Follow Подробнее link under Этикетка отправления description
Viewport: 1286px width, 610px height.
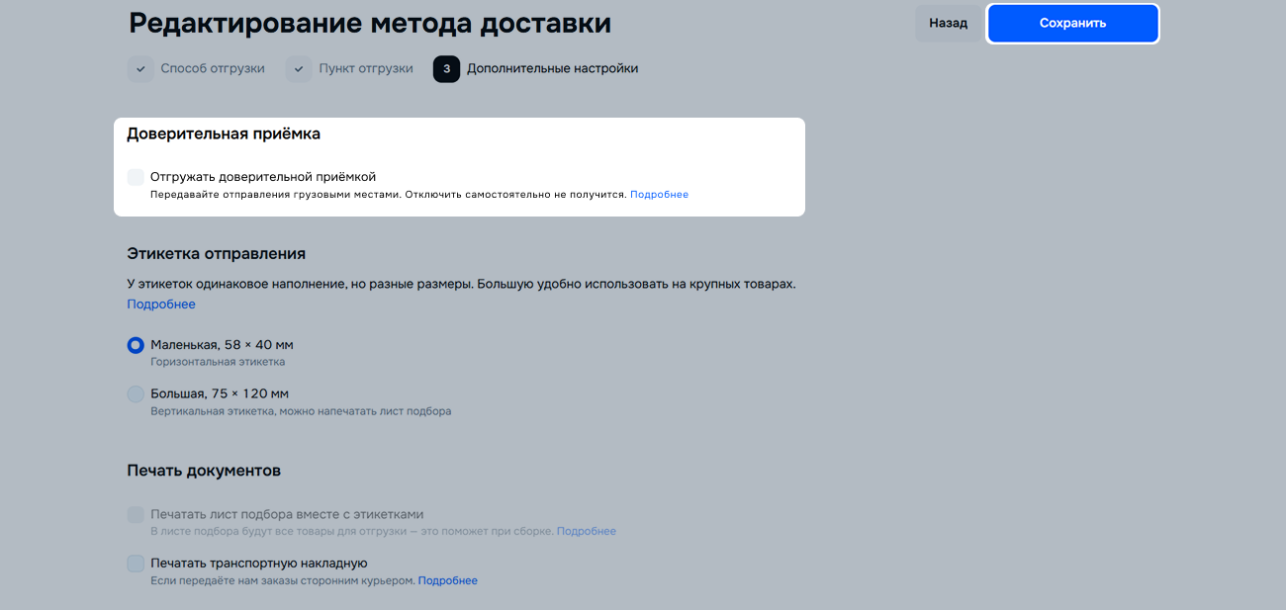pos(161,305)
